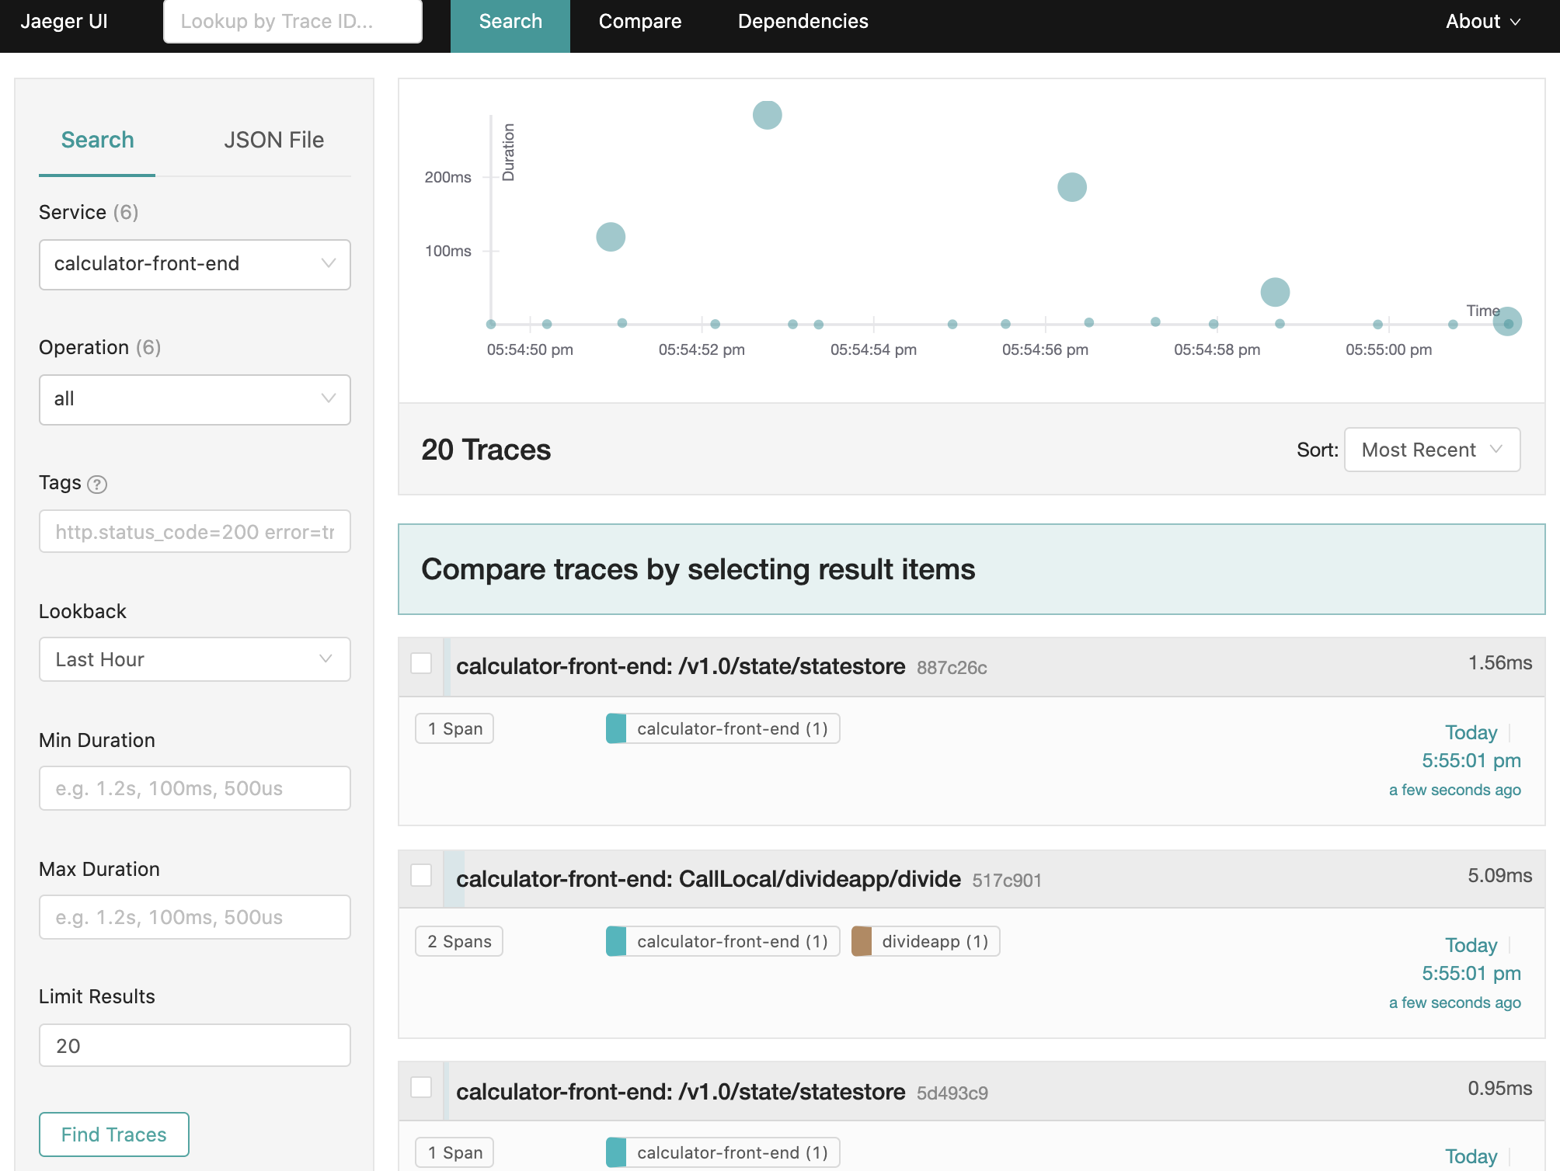The height and width of the screenshot is (1171, 1560).
Task: Click the largest scatter plot dot near the top
Action: pos(767,115)
